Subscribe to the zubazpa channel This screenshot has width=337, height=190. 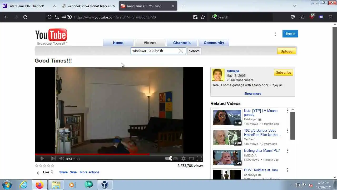(284, 73)
